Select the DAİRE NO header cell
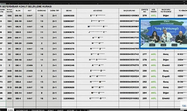This screenshot has width=187, height=111. tap(42, 11)
